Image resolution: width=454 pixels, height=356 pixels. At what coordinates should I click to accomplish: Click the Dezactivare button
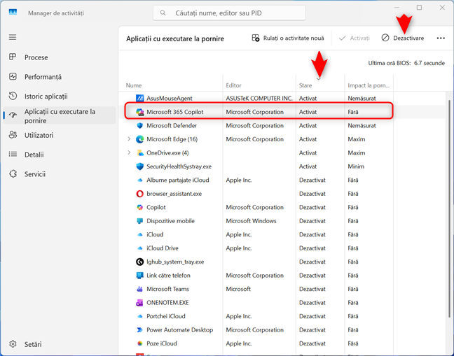pos(403,38)
